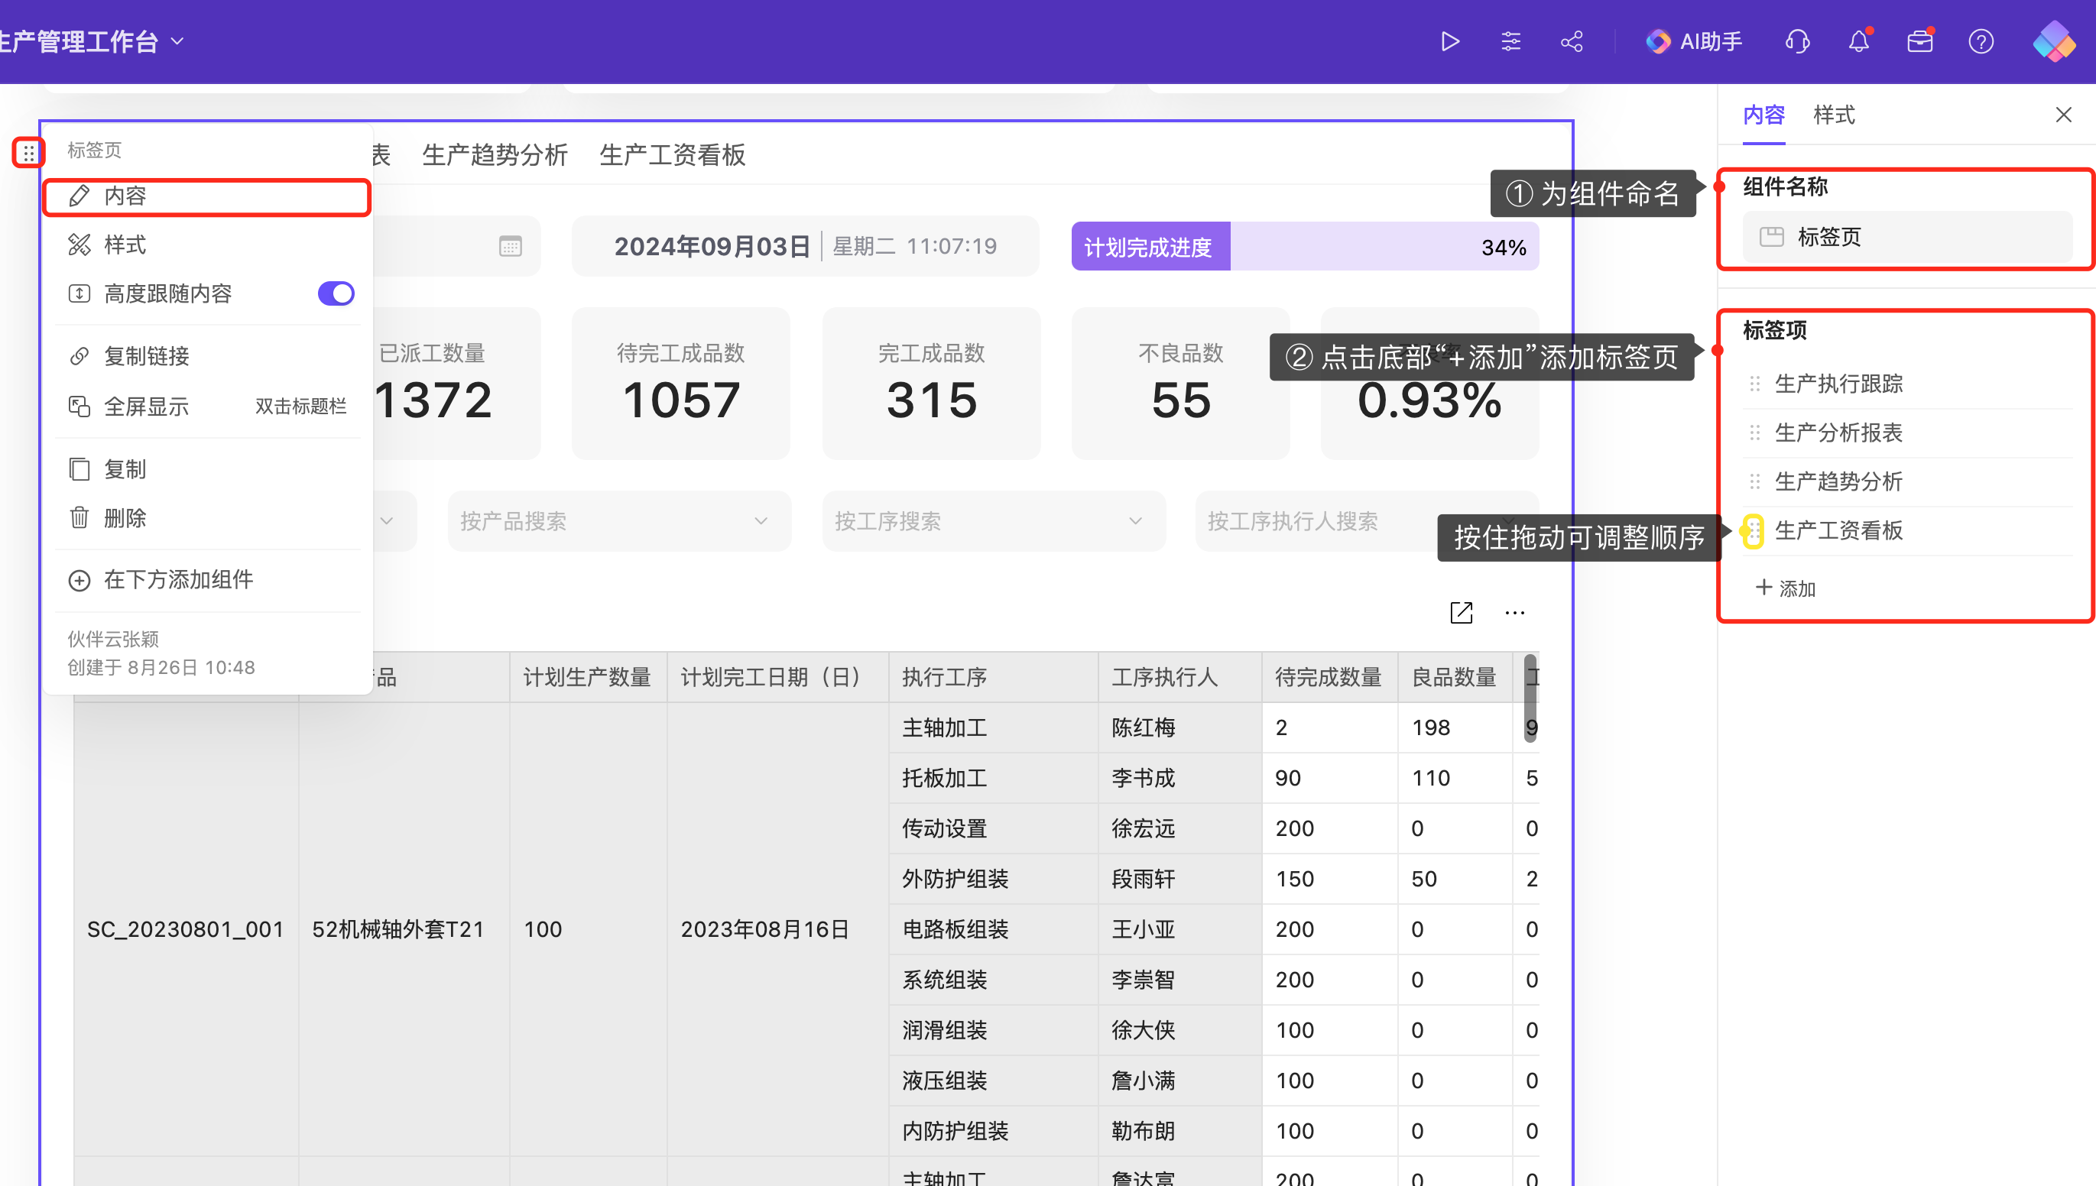
Task: Click the 计划完成进度 progress bar
Action: click(x=1304, y=247)
